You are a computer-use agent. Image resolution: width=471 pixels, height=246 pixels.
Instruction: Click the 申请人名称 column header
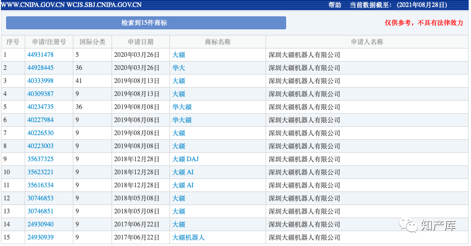tap(367, 42)
